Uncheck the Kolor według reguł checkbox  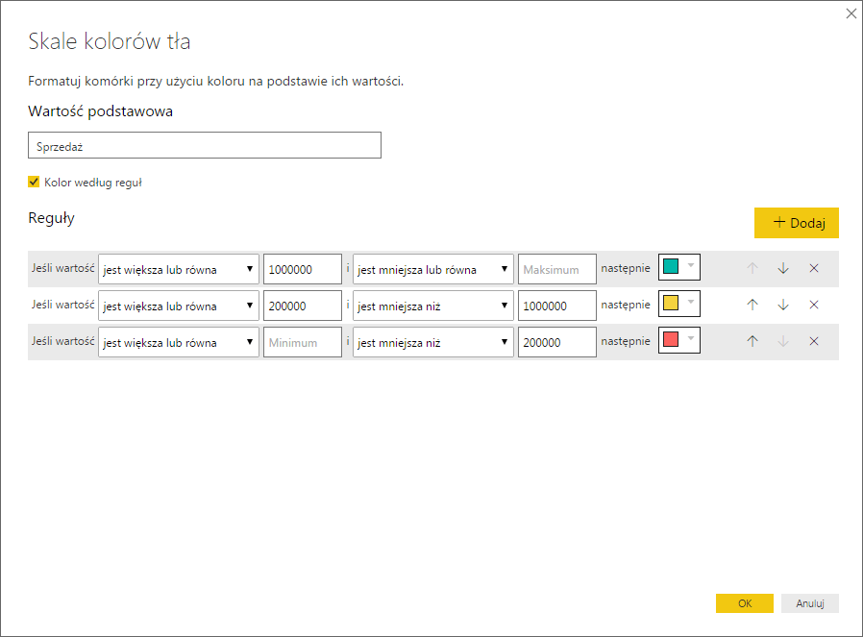tap(35, 182)
